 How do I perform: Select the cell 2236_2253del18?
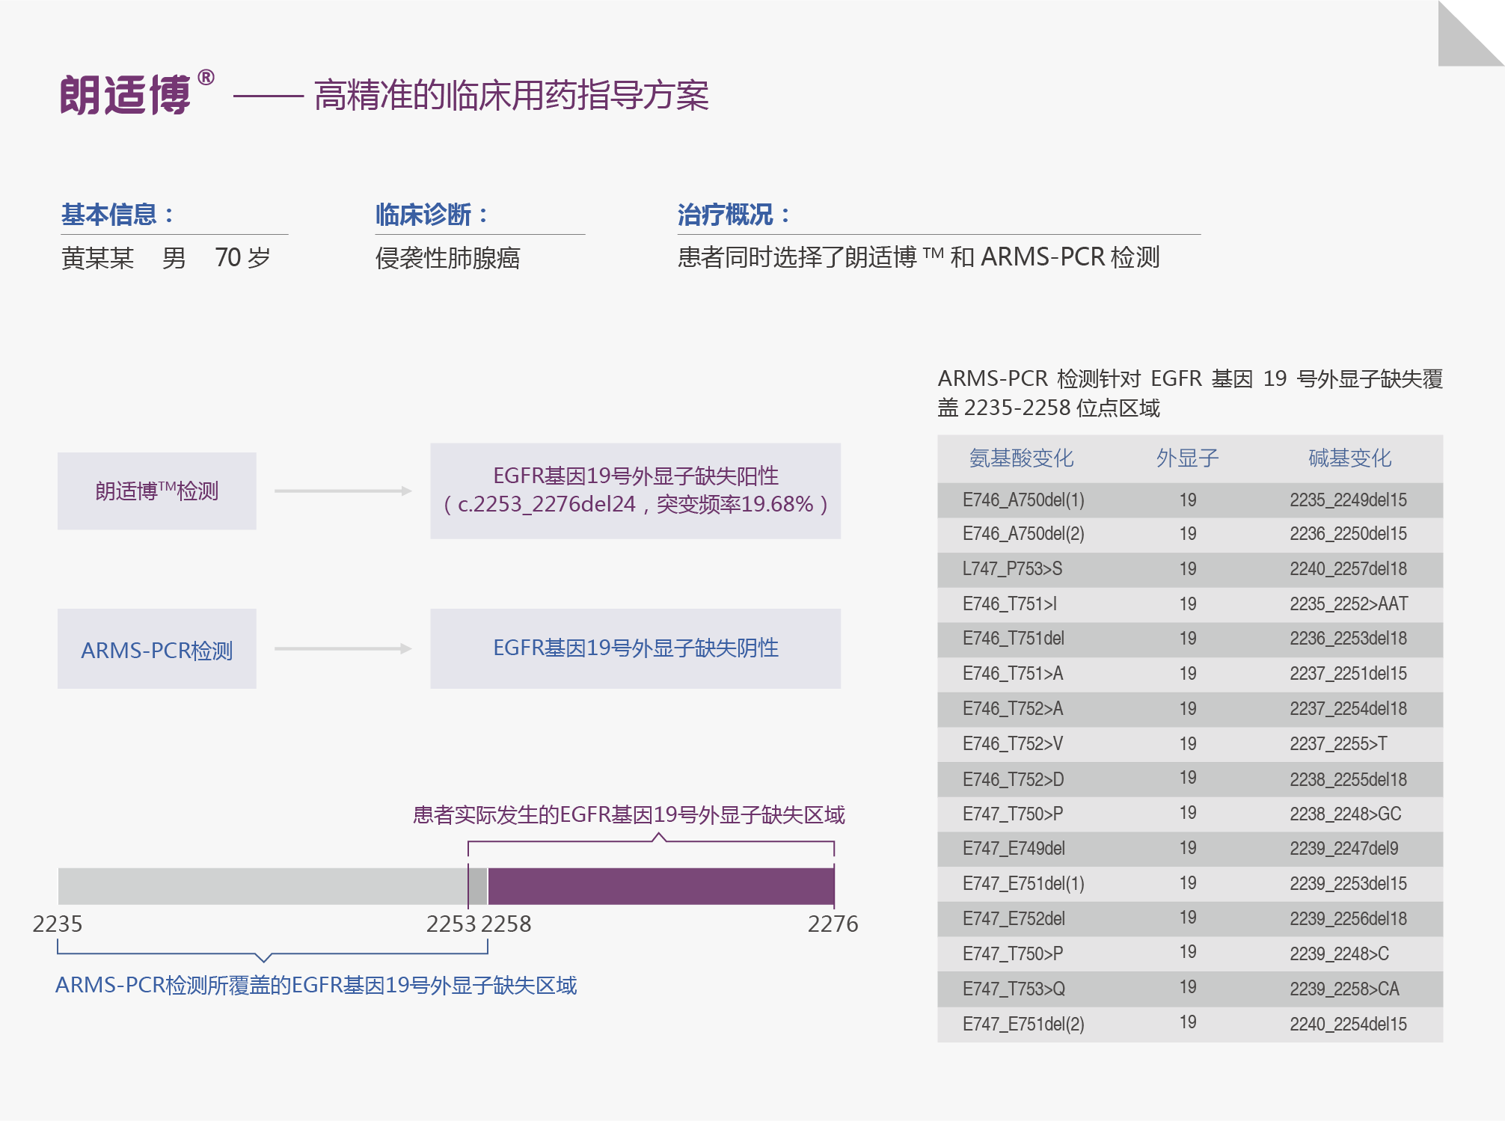pos(1349,639)
